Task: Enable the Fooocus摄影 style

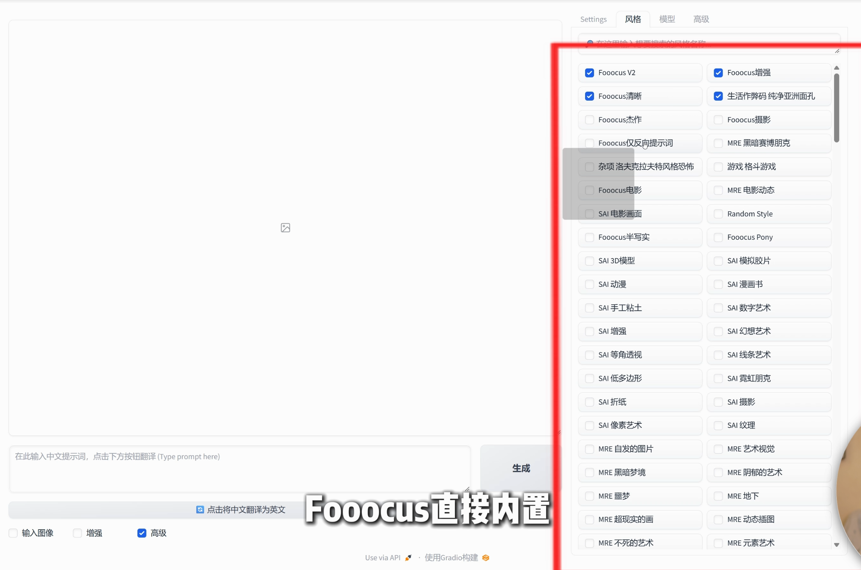Action: pos(718,120)
